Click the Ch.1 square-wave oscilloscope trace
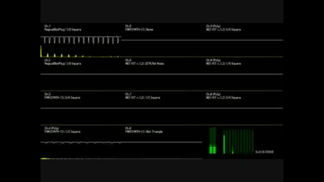The height and width of the screenshot is (182, 324). (81, 40)
